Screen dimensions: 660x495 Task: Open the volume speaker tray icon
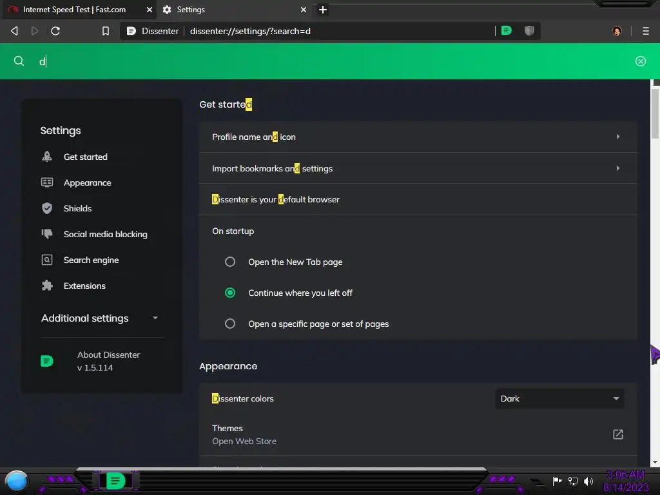588,481
